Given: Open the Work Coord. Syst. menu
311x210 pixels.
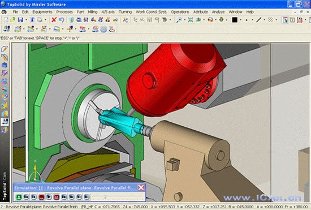Looking at the screenshot, I should click(x=151, y=12).
